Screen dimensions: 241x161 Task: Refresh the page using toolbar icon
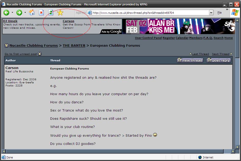coord(51,13)
